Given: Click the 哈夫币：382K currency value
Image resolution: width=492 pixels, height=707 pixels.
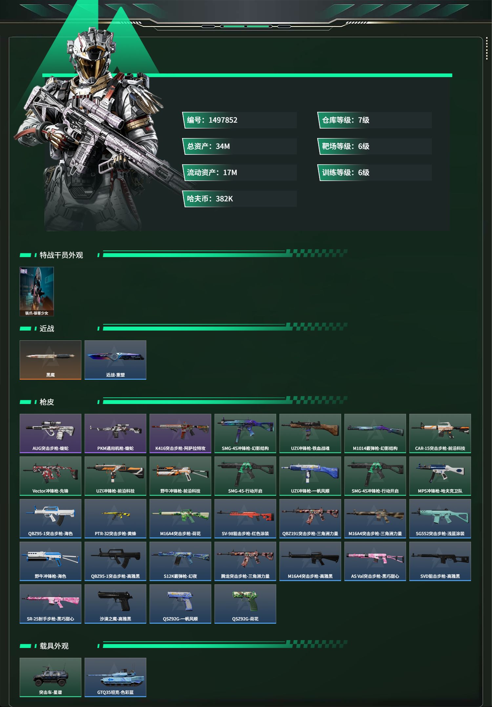Looking at the screenshot, I should [240, 199].
